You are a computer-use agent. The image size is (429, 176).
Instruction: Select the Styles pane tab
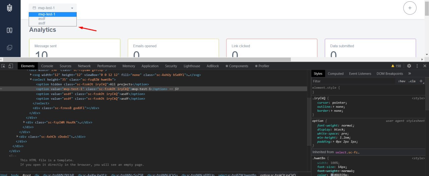coord(318,74)
